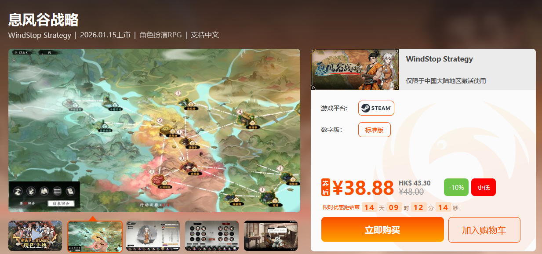Click the 券后 coupon price badge
The image size is (542, 254).
326,187
